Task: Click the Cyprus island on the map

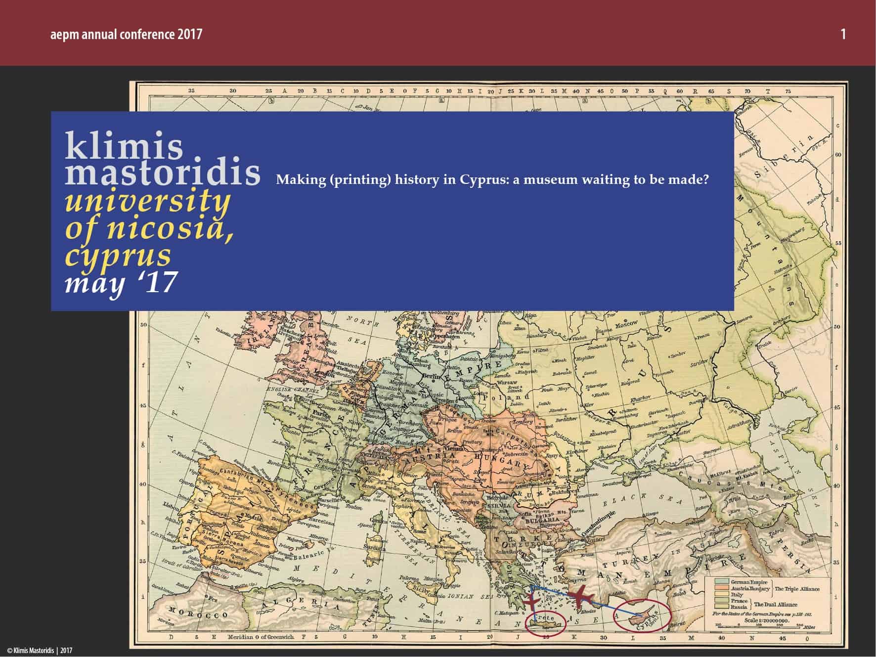Action: click(x=642, y=615)
